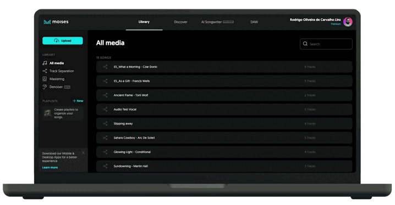Click the separation icon for Glowing Light
This screenshot has width=395, height=205.
click(x=105, y=152)
